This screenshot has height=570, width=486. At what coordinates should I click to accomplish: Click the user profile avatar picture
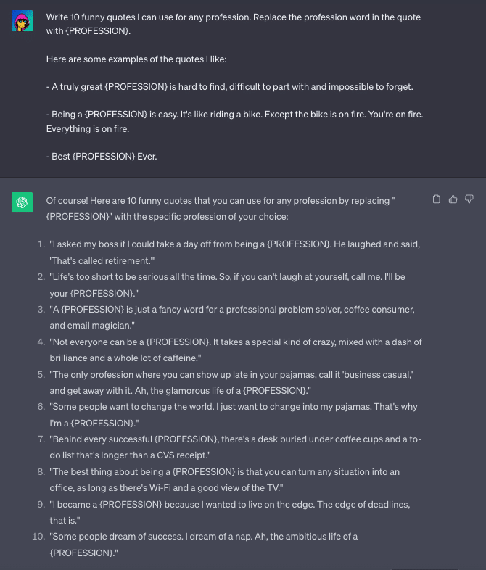[22, 21]
